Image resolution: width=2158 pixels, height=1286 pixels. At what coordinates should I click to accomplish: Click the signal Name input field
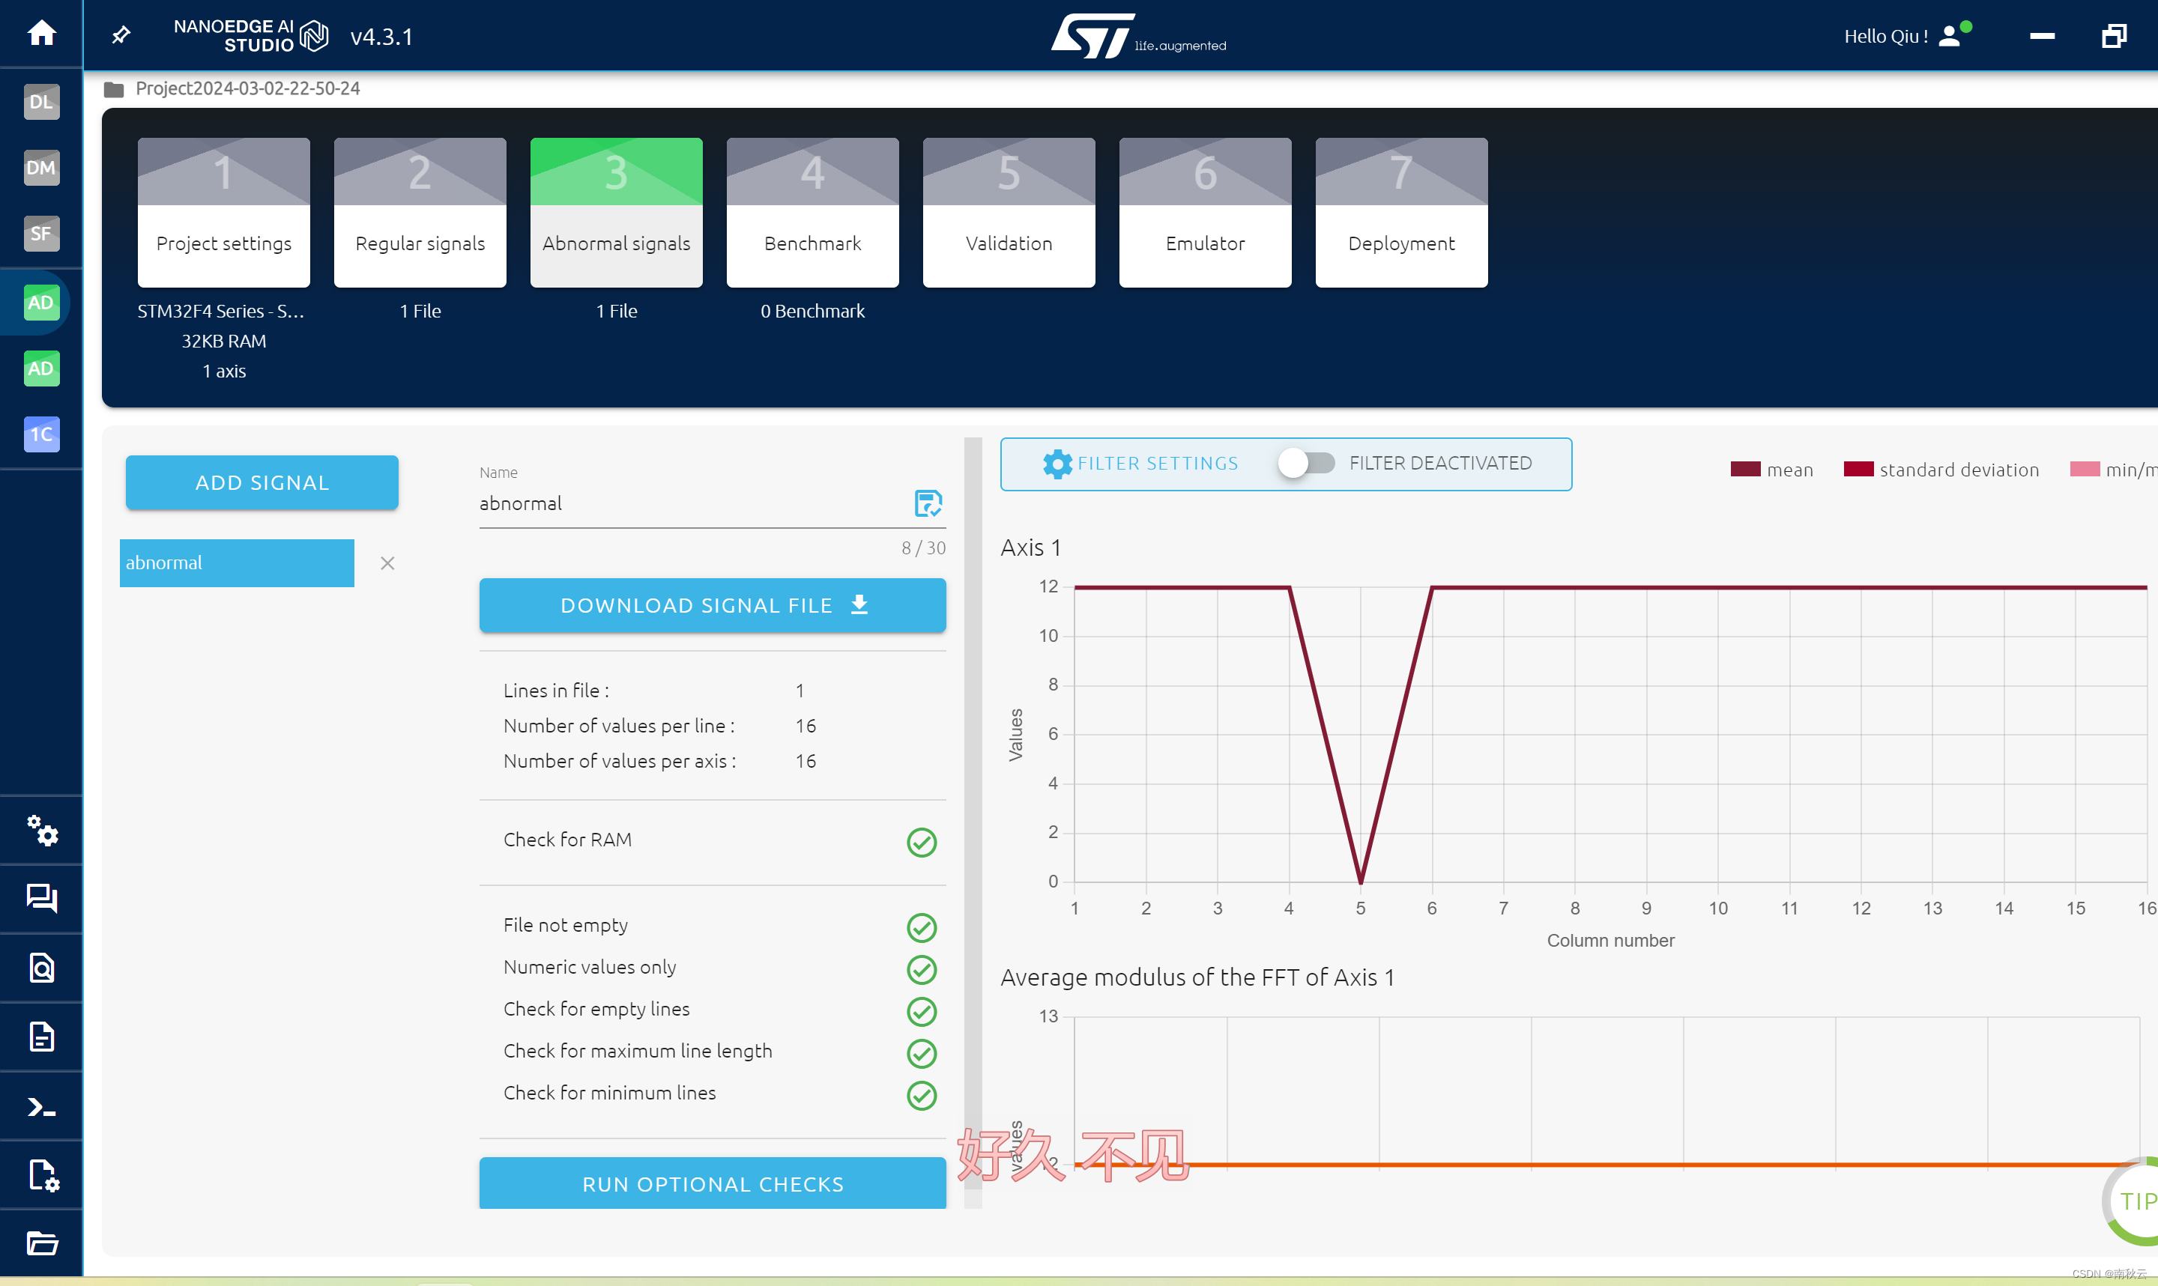pos(685,503)
